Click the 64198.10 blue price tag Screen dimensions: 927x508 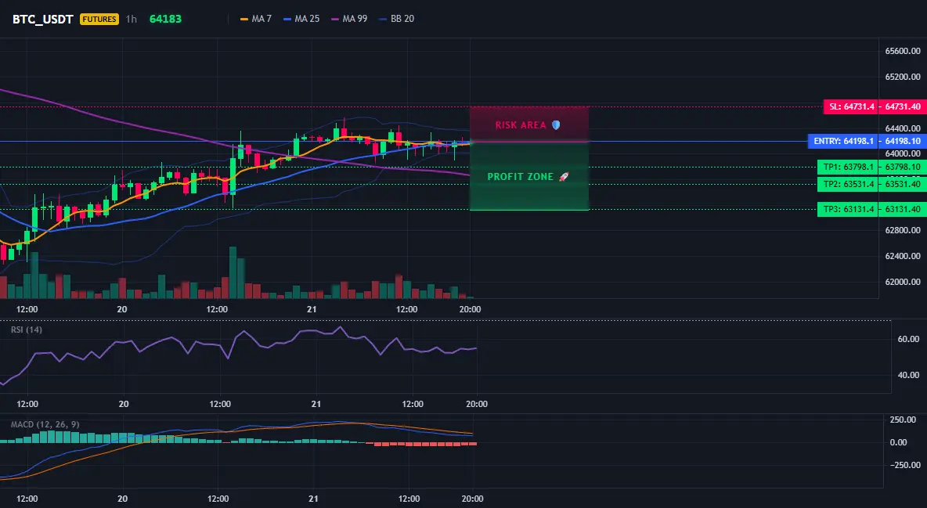tap(903, 142)
